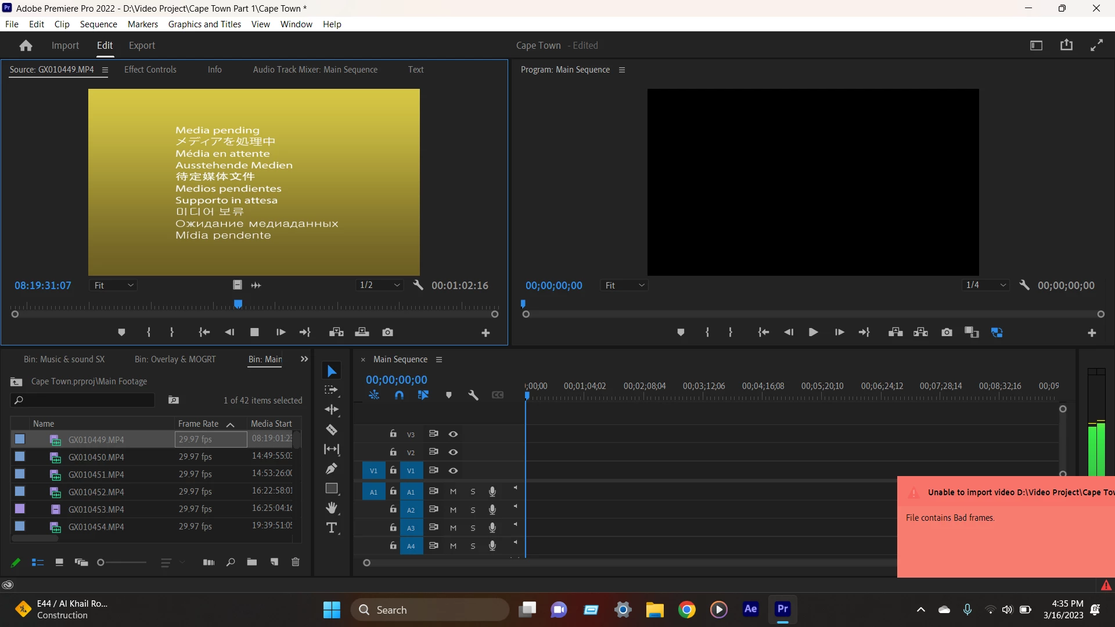1115x627 pixels.
Task: Click New Bin folder icon in project panel
Action: coord(251,562)
